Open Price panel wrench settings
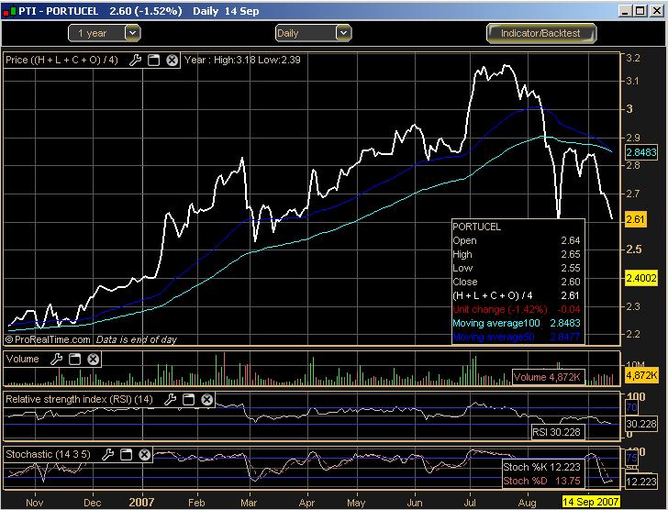This screenshot has width=668, height=510. (135, 60)
